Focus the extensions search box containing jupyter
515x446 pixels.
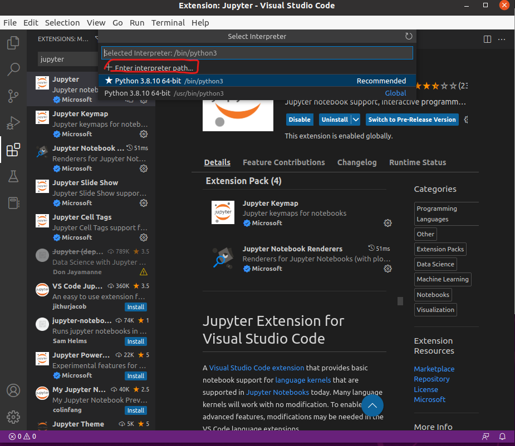click(x=68, y=60)
